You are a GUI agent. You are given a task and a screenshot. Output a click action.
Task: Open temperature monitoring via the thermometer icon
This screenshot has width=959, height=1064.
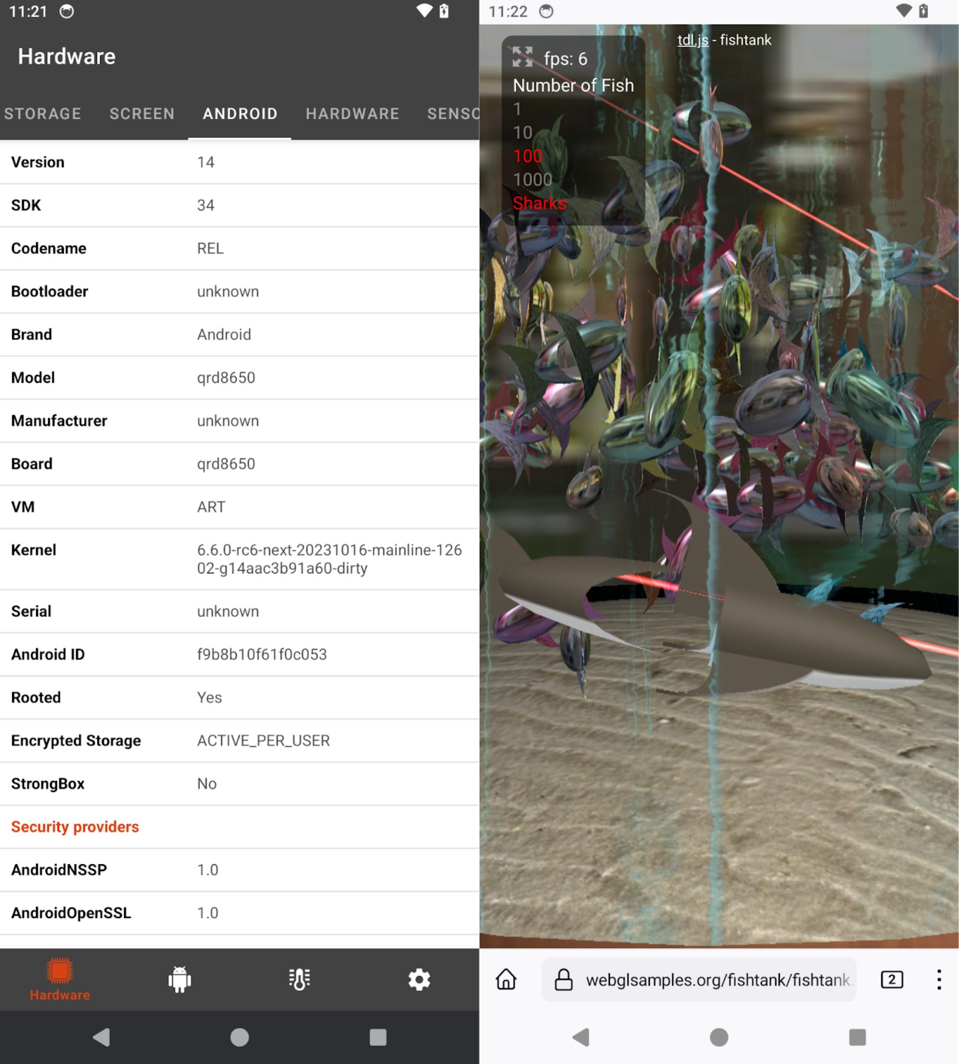click(x=299, y=979)
